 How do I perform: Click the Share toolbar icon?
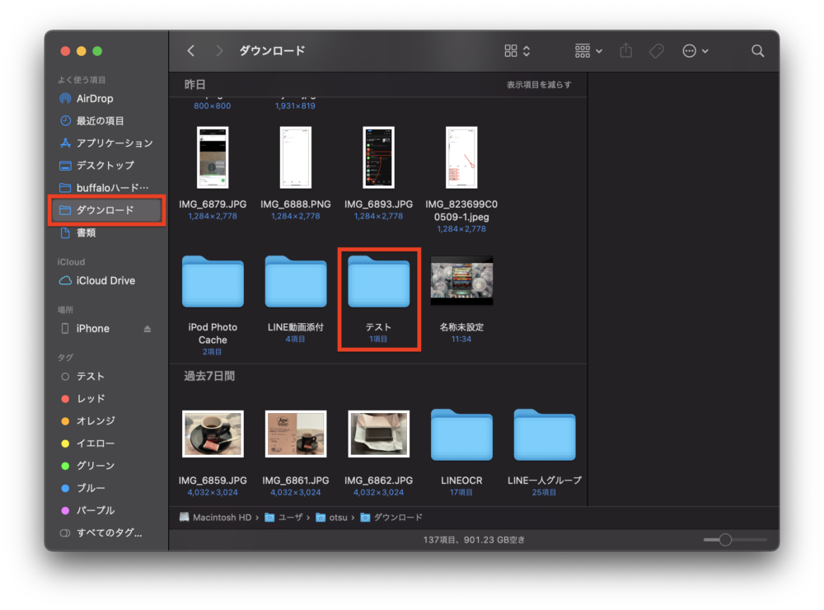pos(626,50)
